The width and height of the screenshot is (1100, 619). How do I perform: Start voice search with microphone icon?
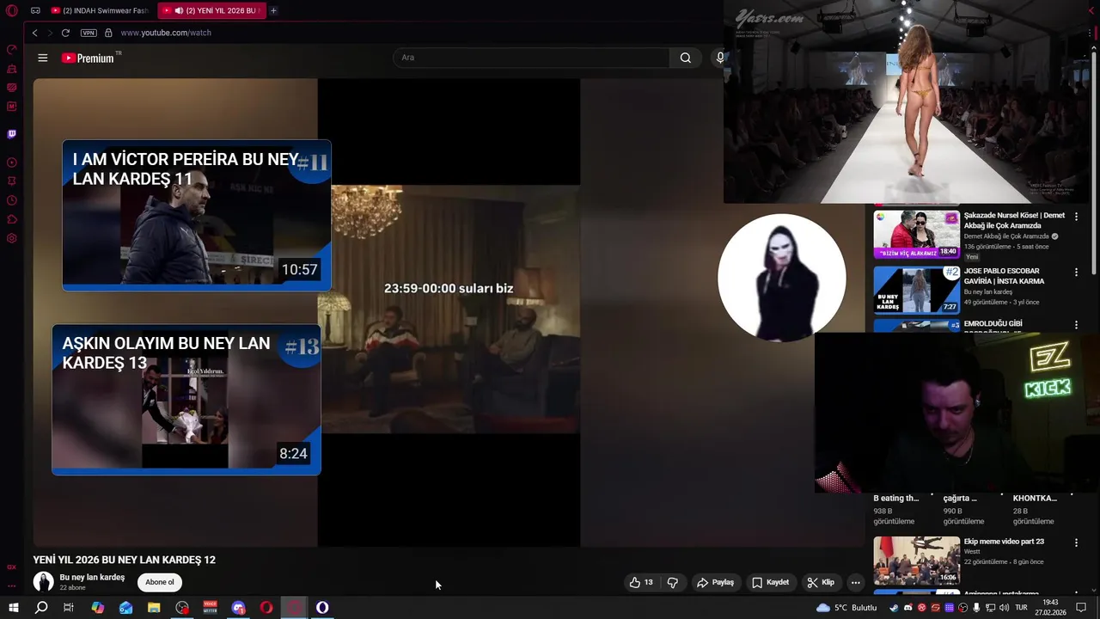coord(720,58)
